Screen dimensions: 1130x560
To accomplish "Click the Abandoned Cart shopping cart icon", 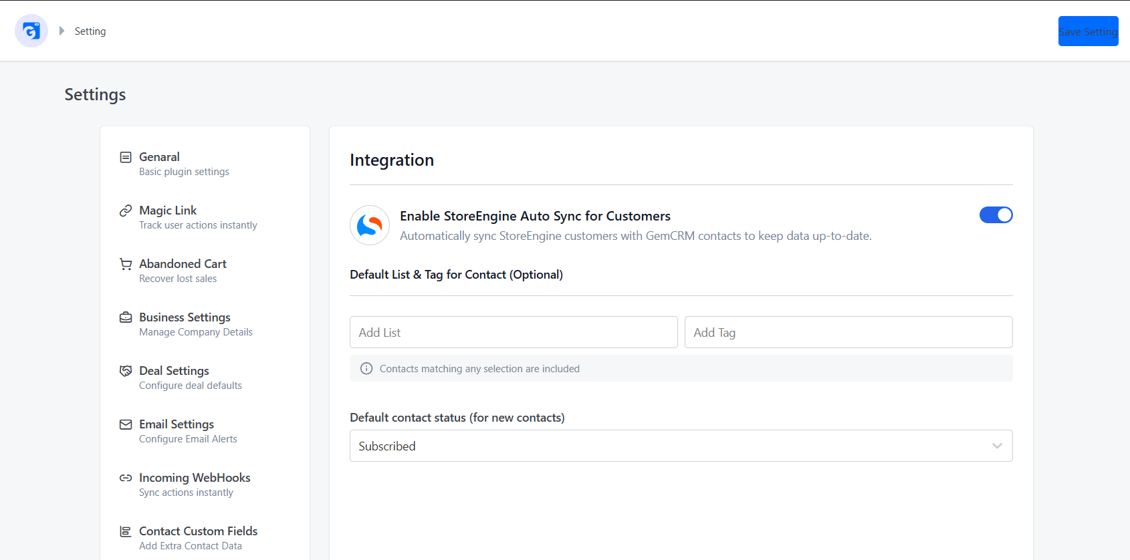I will point(126,264).
